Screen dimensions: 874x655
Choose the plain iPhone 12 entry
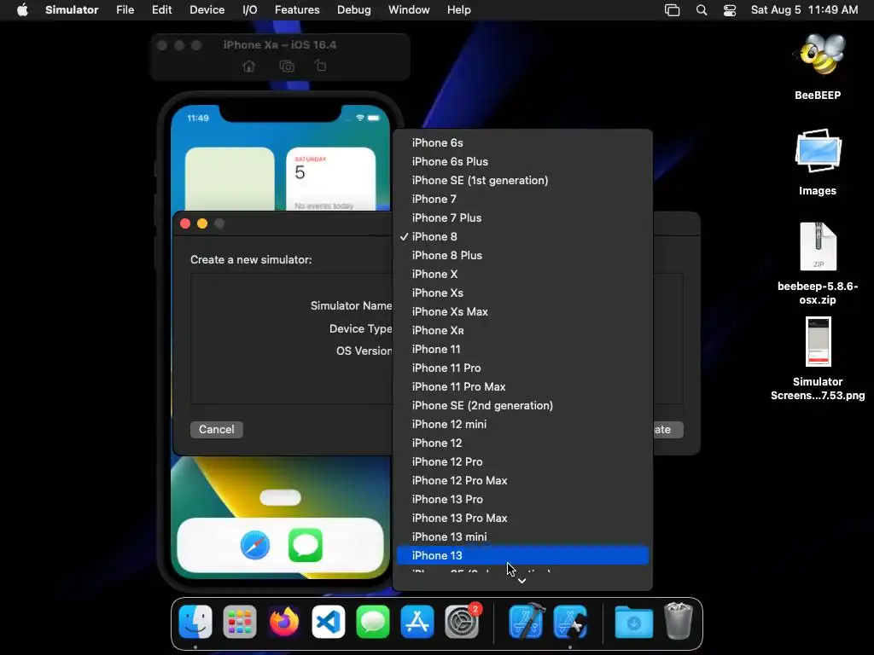pos(522,443)
